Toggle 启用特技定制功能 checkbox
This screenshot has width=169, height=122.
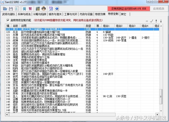click(x=8, y=20)
